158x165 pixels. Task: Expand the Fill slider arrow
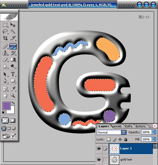pos(154,139)
